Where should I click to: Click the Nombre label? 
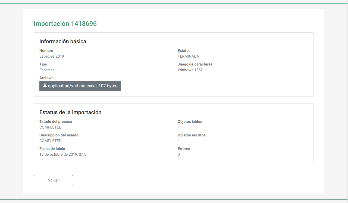pos(46,51)
